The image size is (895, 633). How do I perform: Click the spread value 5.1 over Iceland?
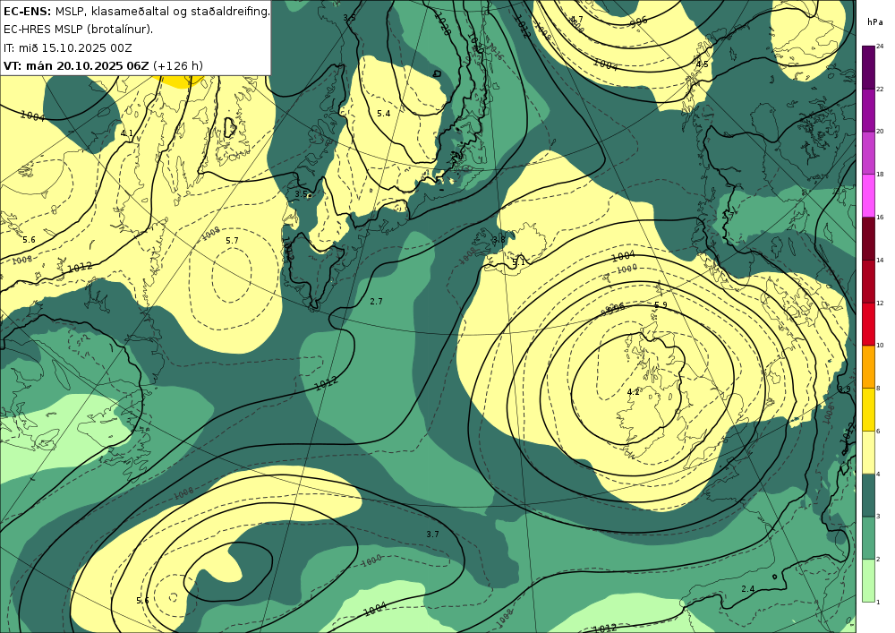click(518, 262)
